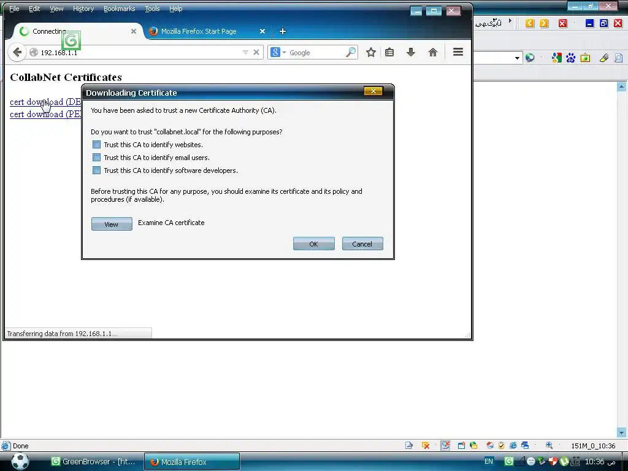Click GreenBrowser status bar new window icon
The width and height of the screenshot is (628, 471).
[x=461, y=445]
